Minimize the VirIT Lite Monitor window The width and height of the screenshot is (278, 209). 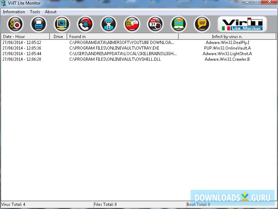coord(247,2)
